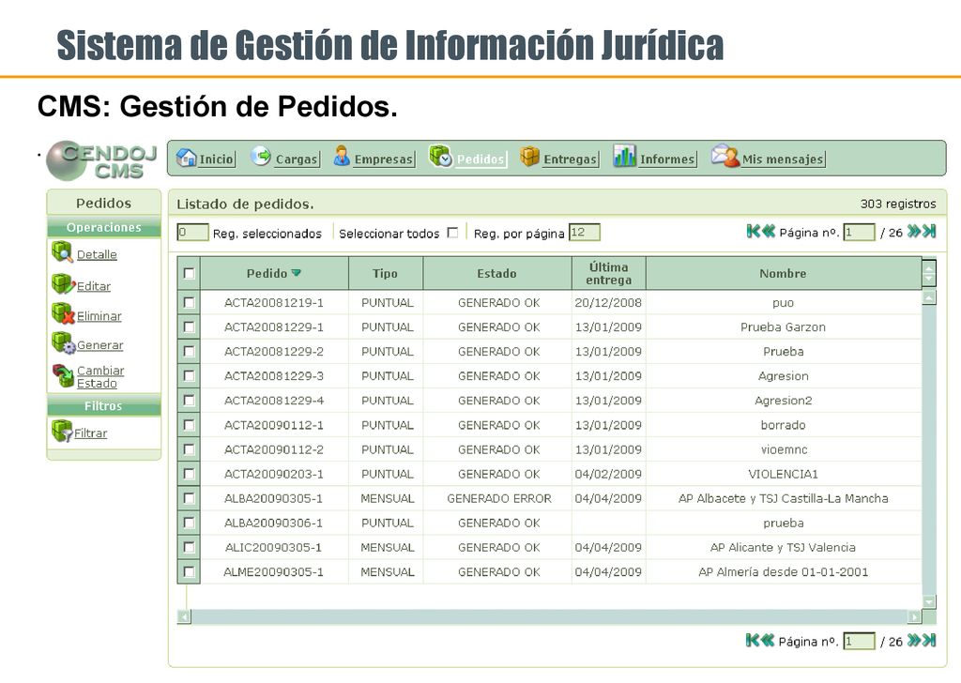Click the Cambiar Estado link
This screenshot has width=961, height=683.
click(100, 377)
